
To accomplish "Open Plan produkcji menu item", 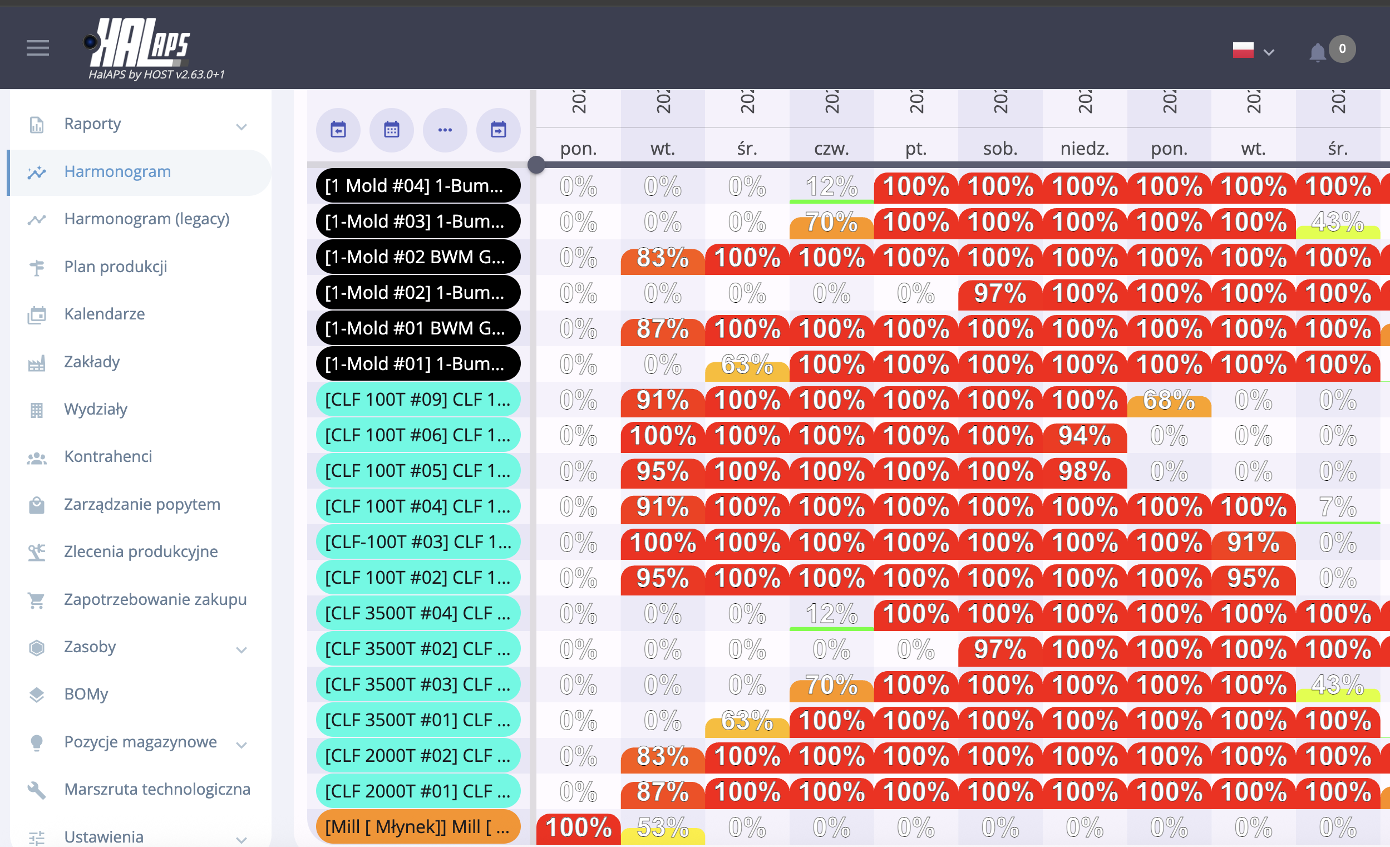I will tap(115, 267).
